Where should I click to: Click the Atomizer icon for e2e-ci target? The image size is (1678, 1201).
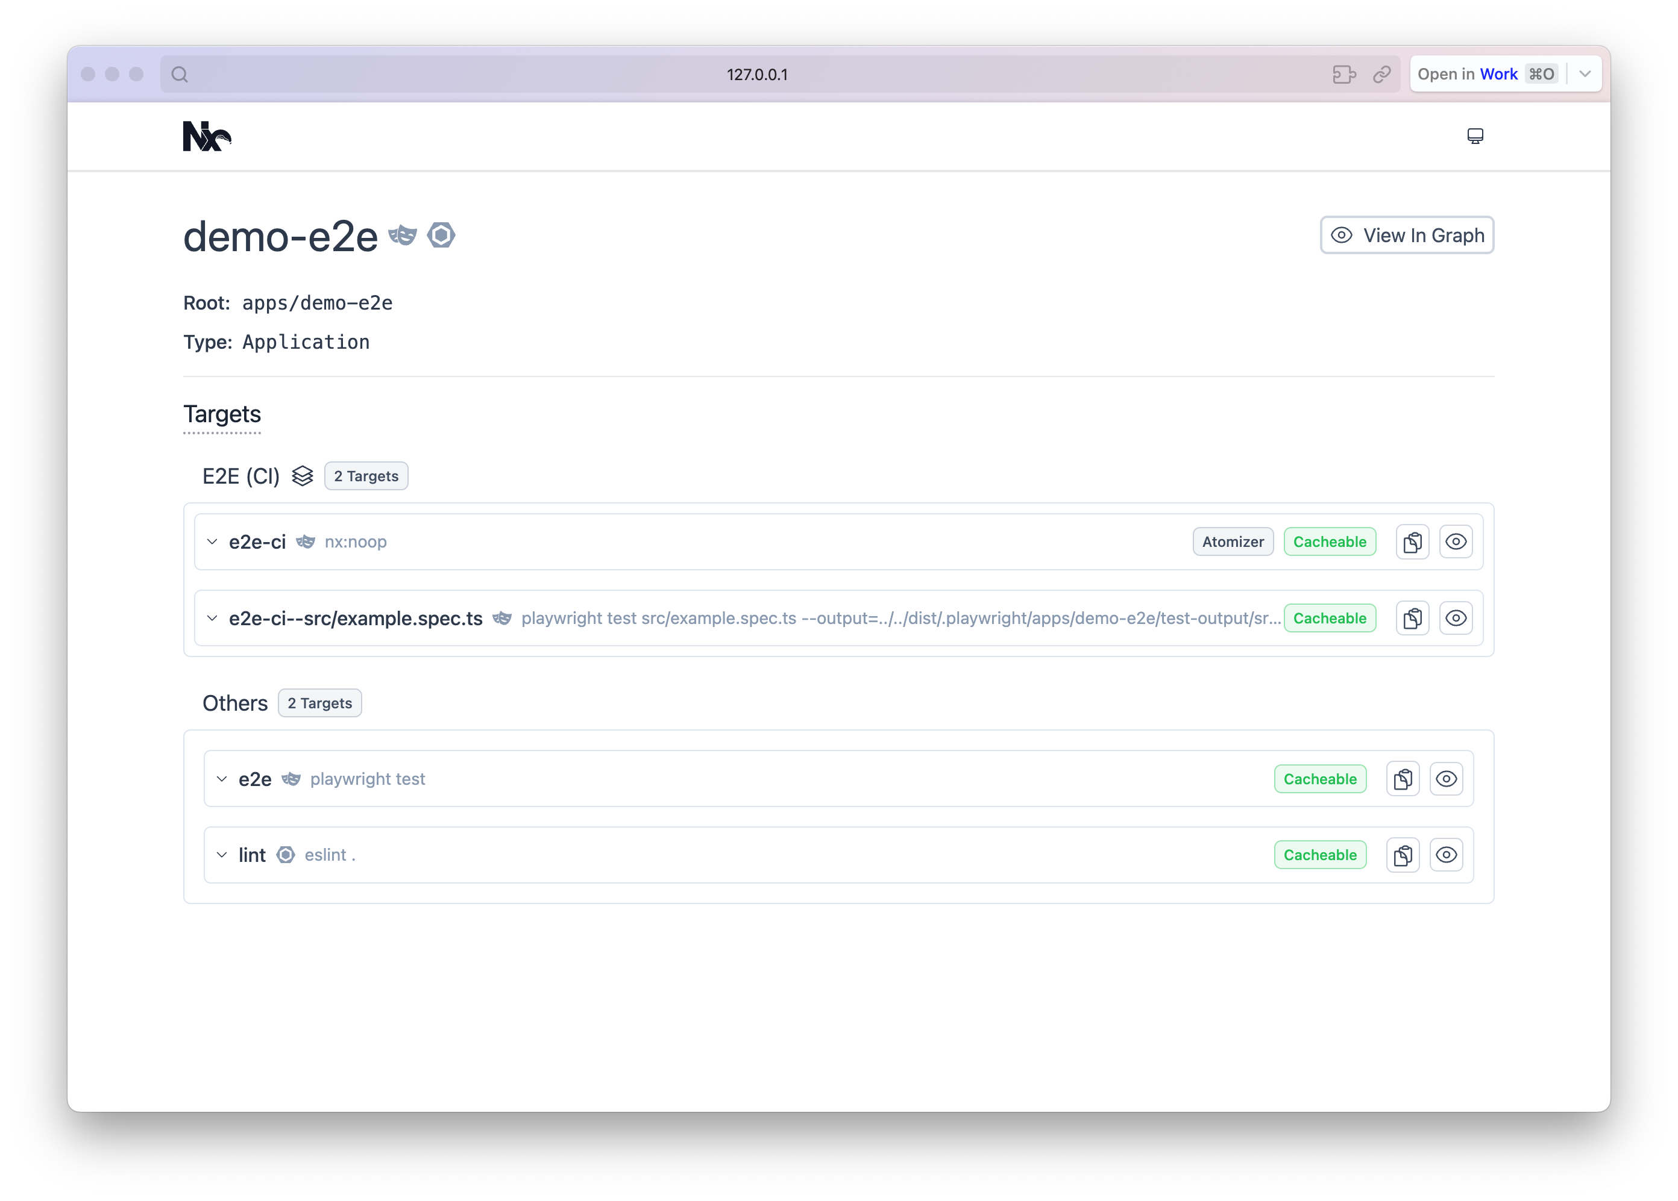tap(1232, 542)
